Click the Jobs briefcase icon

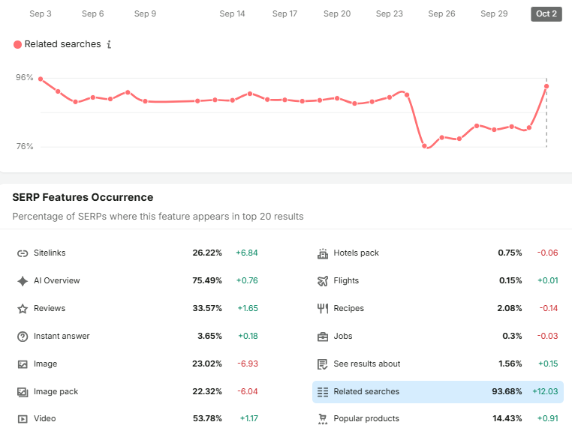323,337
